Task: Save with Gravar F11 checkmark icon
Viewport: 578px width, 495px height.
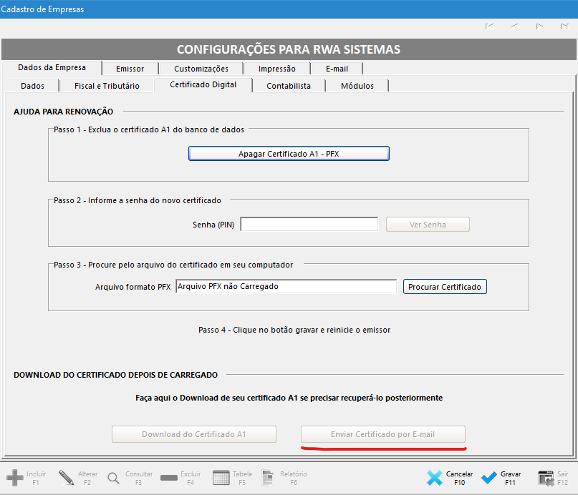Action: pos(489,478)
